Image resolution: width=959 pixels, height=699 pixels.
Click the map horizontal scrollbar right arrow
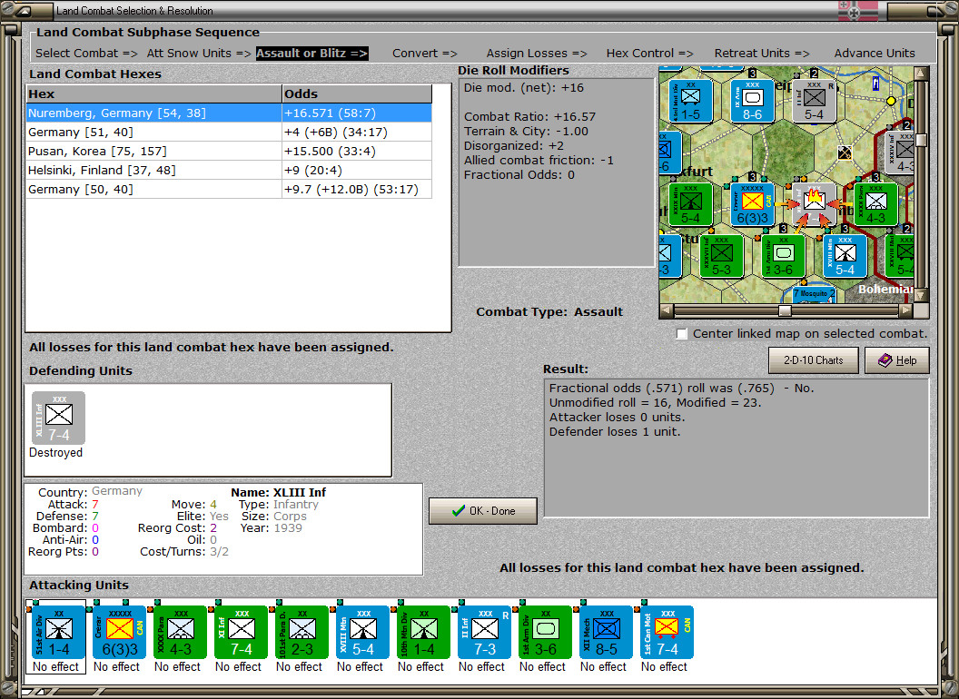[906, 310]
